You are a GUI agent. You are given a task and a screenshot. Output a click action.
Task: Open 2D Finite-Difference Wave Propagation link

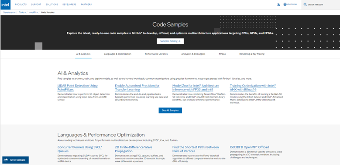134,149
